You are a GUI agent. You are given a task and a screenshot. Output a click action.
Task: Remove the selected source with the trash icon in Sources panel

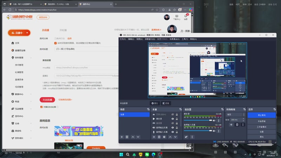click(159, 137)
